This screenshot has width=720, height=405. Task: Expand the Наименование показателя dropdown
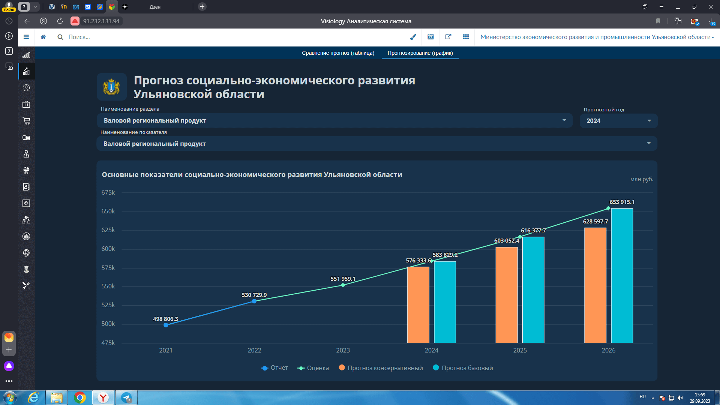377,144
